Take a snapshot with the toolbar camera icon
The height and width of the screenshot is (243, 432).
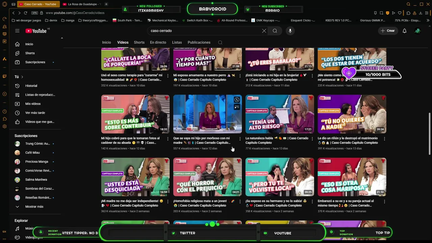(381, 13)
